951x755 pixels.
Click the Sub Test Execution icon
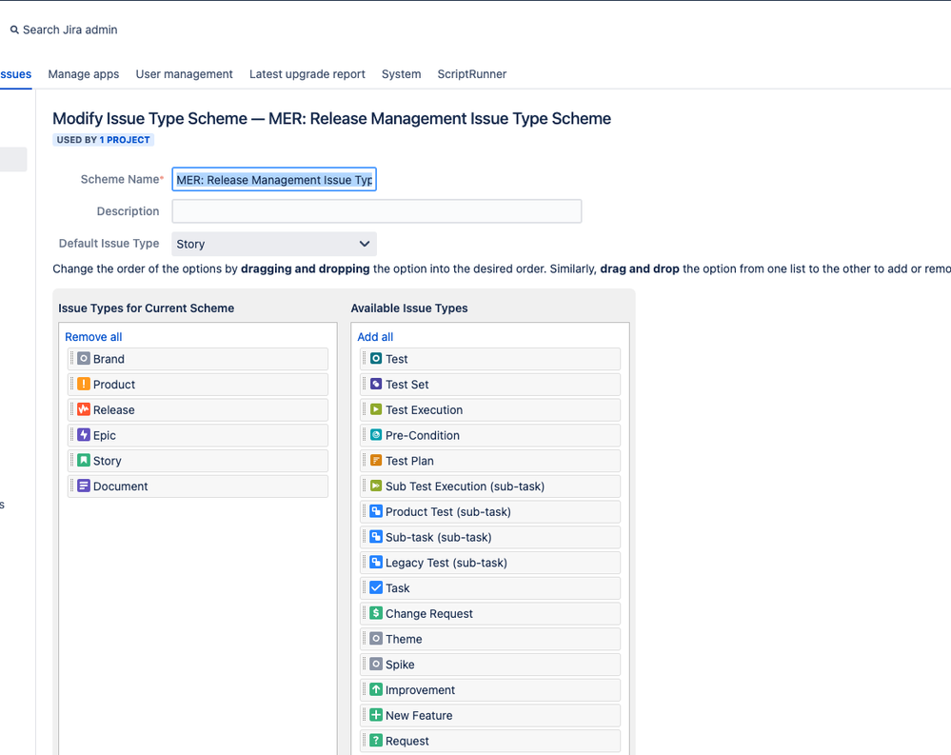376,486
